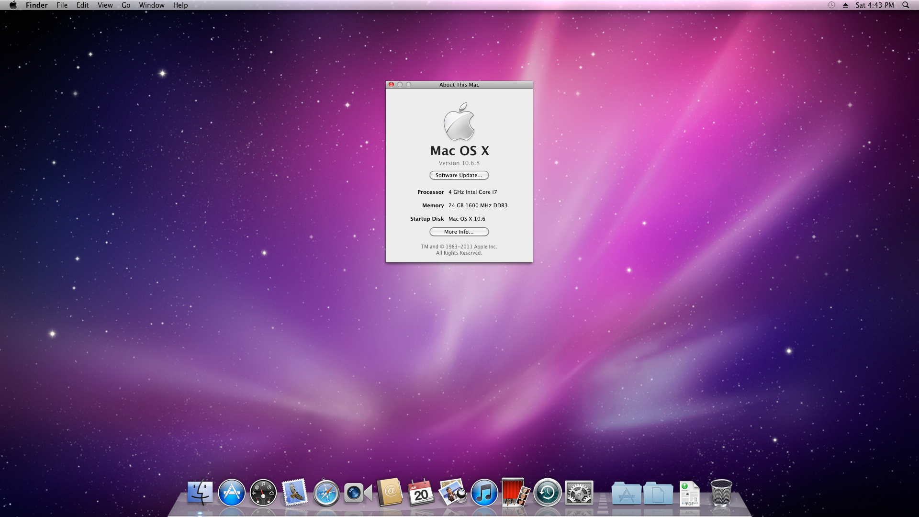The image size is (919, 517).
Task: Open the Go menu
Action: (126, 5)
